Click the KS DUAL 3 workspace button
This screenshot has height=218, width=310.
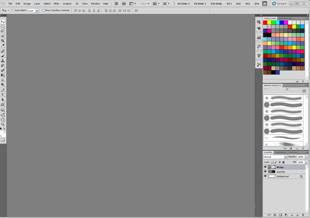pyautogui.click(x=183, y=3)
